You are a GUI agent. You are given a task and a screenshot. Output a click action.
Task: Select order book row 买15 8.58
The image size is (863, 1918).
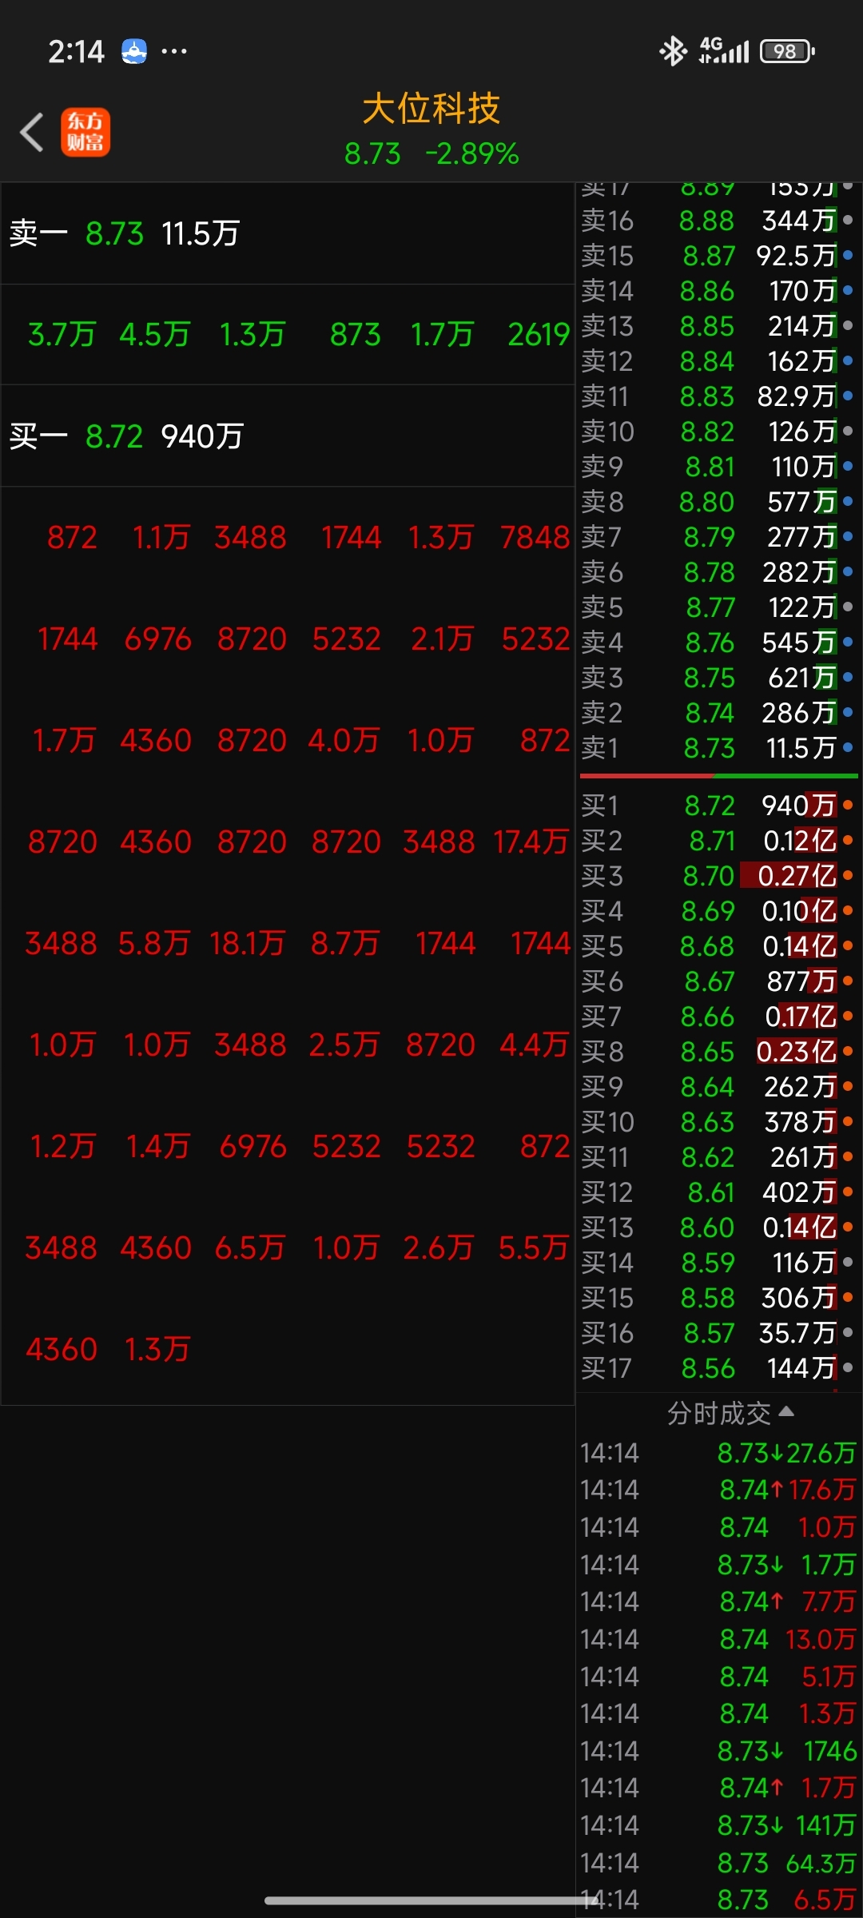point(718,1297)
